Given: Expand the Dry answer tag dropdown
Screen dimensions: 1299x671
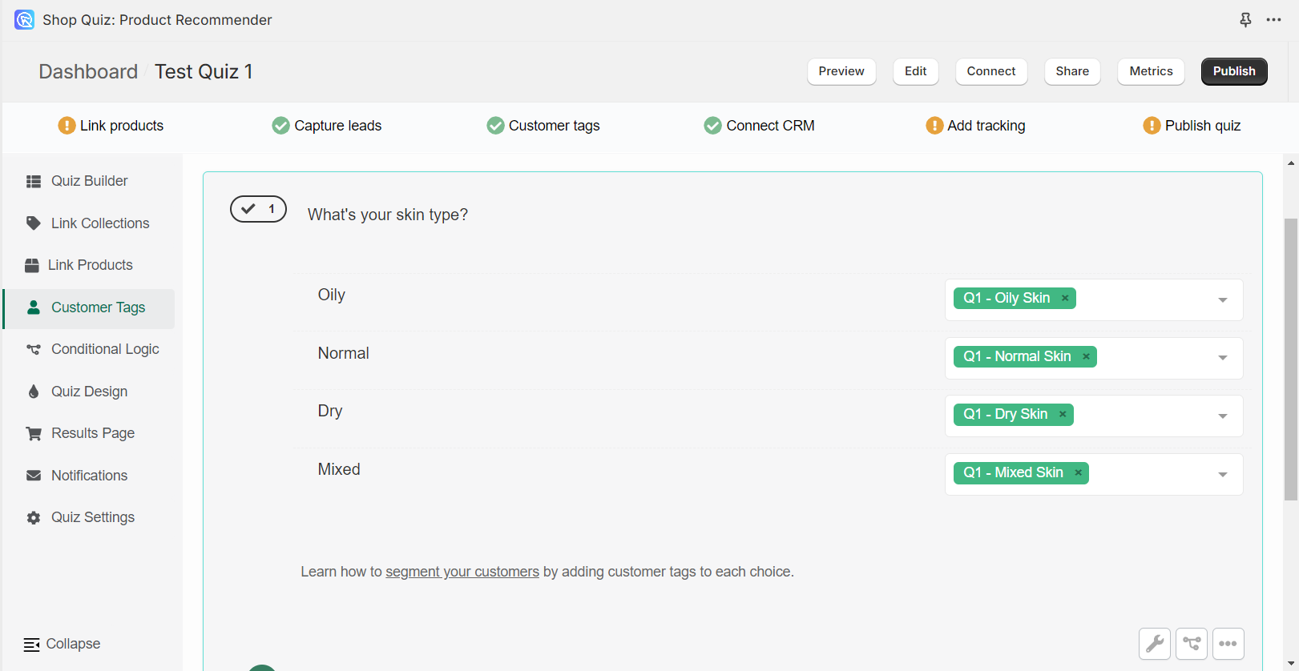Looking at the screenshot, I should [1223, 416].
